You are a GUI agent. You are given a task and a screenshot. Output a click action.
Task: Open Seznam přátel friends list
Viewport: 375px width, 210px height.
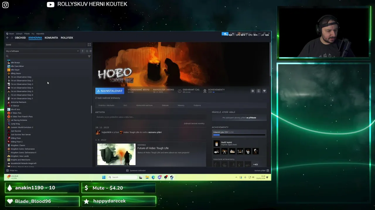point(261,170)
